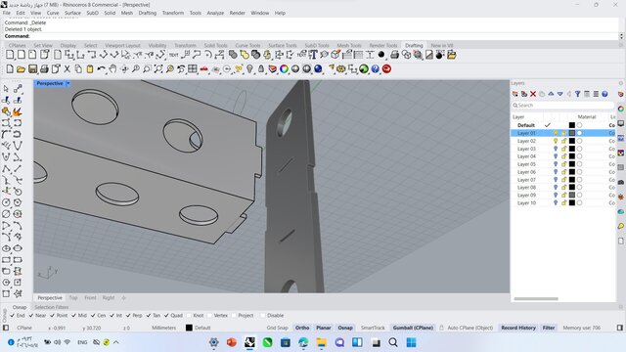Print using the printer toolbar icon
This screenshot has width=626, height=352.
point(44,69)
